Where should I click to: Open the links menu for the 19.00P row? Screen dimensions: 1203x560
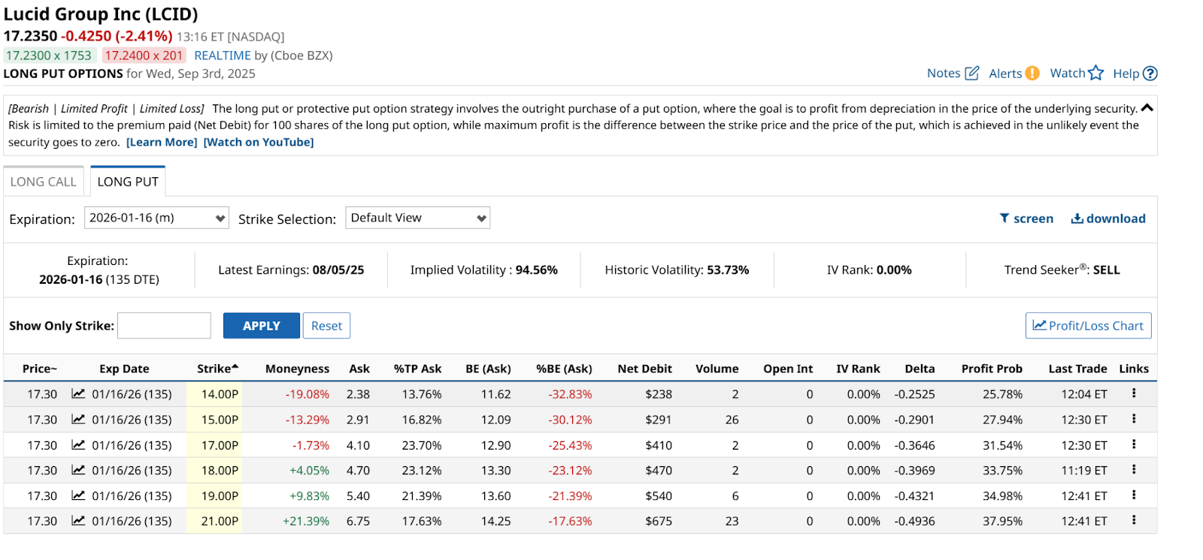1134,495
